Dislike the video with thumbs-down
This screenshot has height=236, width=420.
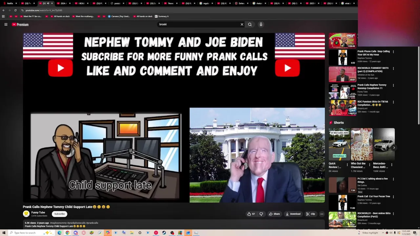pyautogui.click(x=261, y=214)
